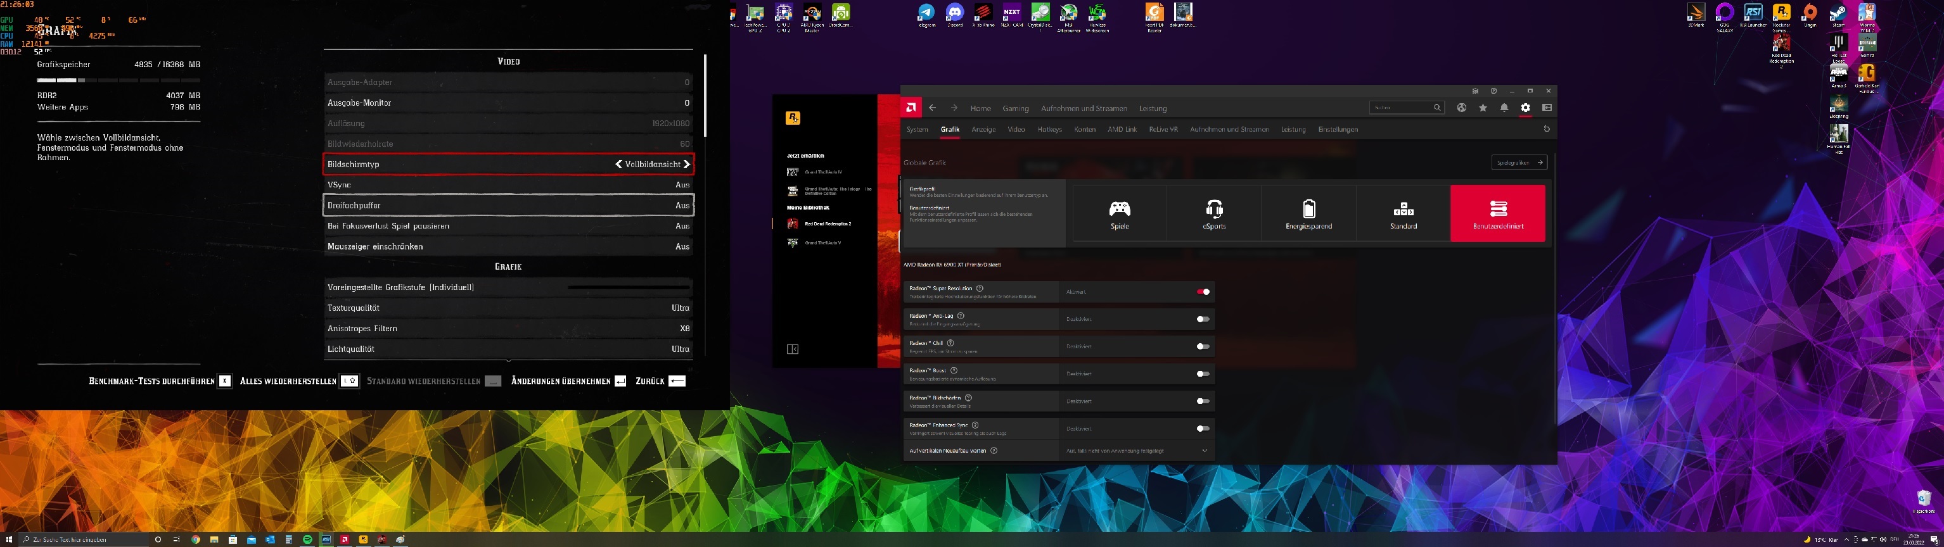The image size is (1944, 547).
Task: Open the GOG Galaxy desktop shortcut
Action: point(1724,16)
